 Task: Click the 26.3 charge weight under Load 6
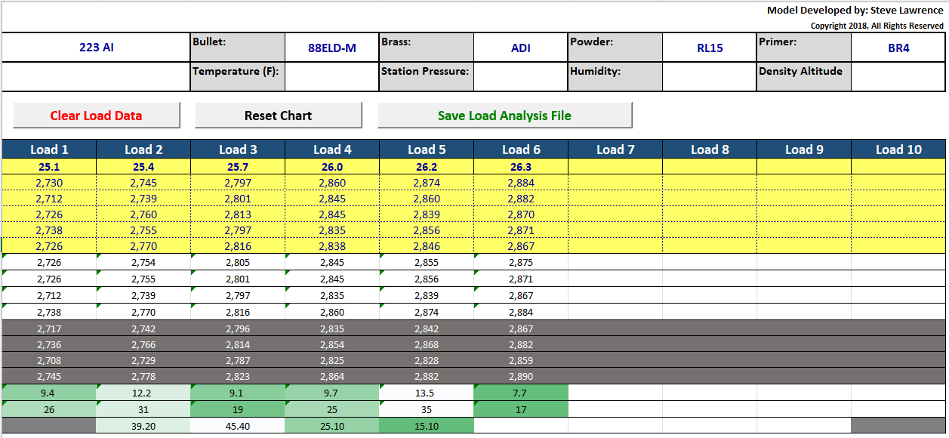[520, 166]
